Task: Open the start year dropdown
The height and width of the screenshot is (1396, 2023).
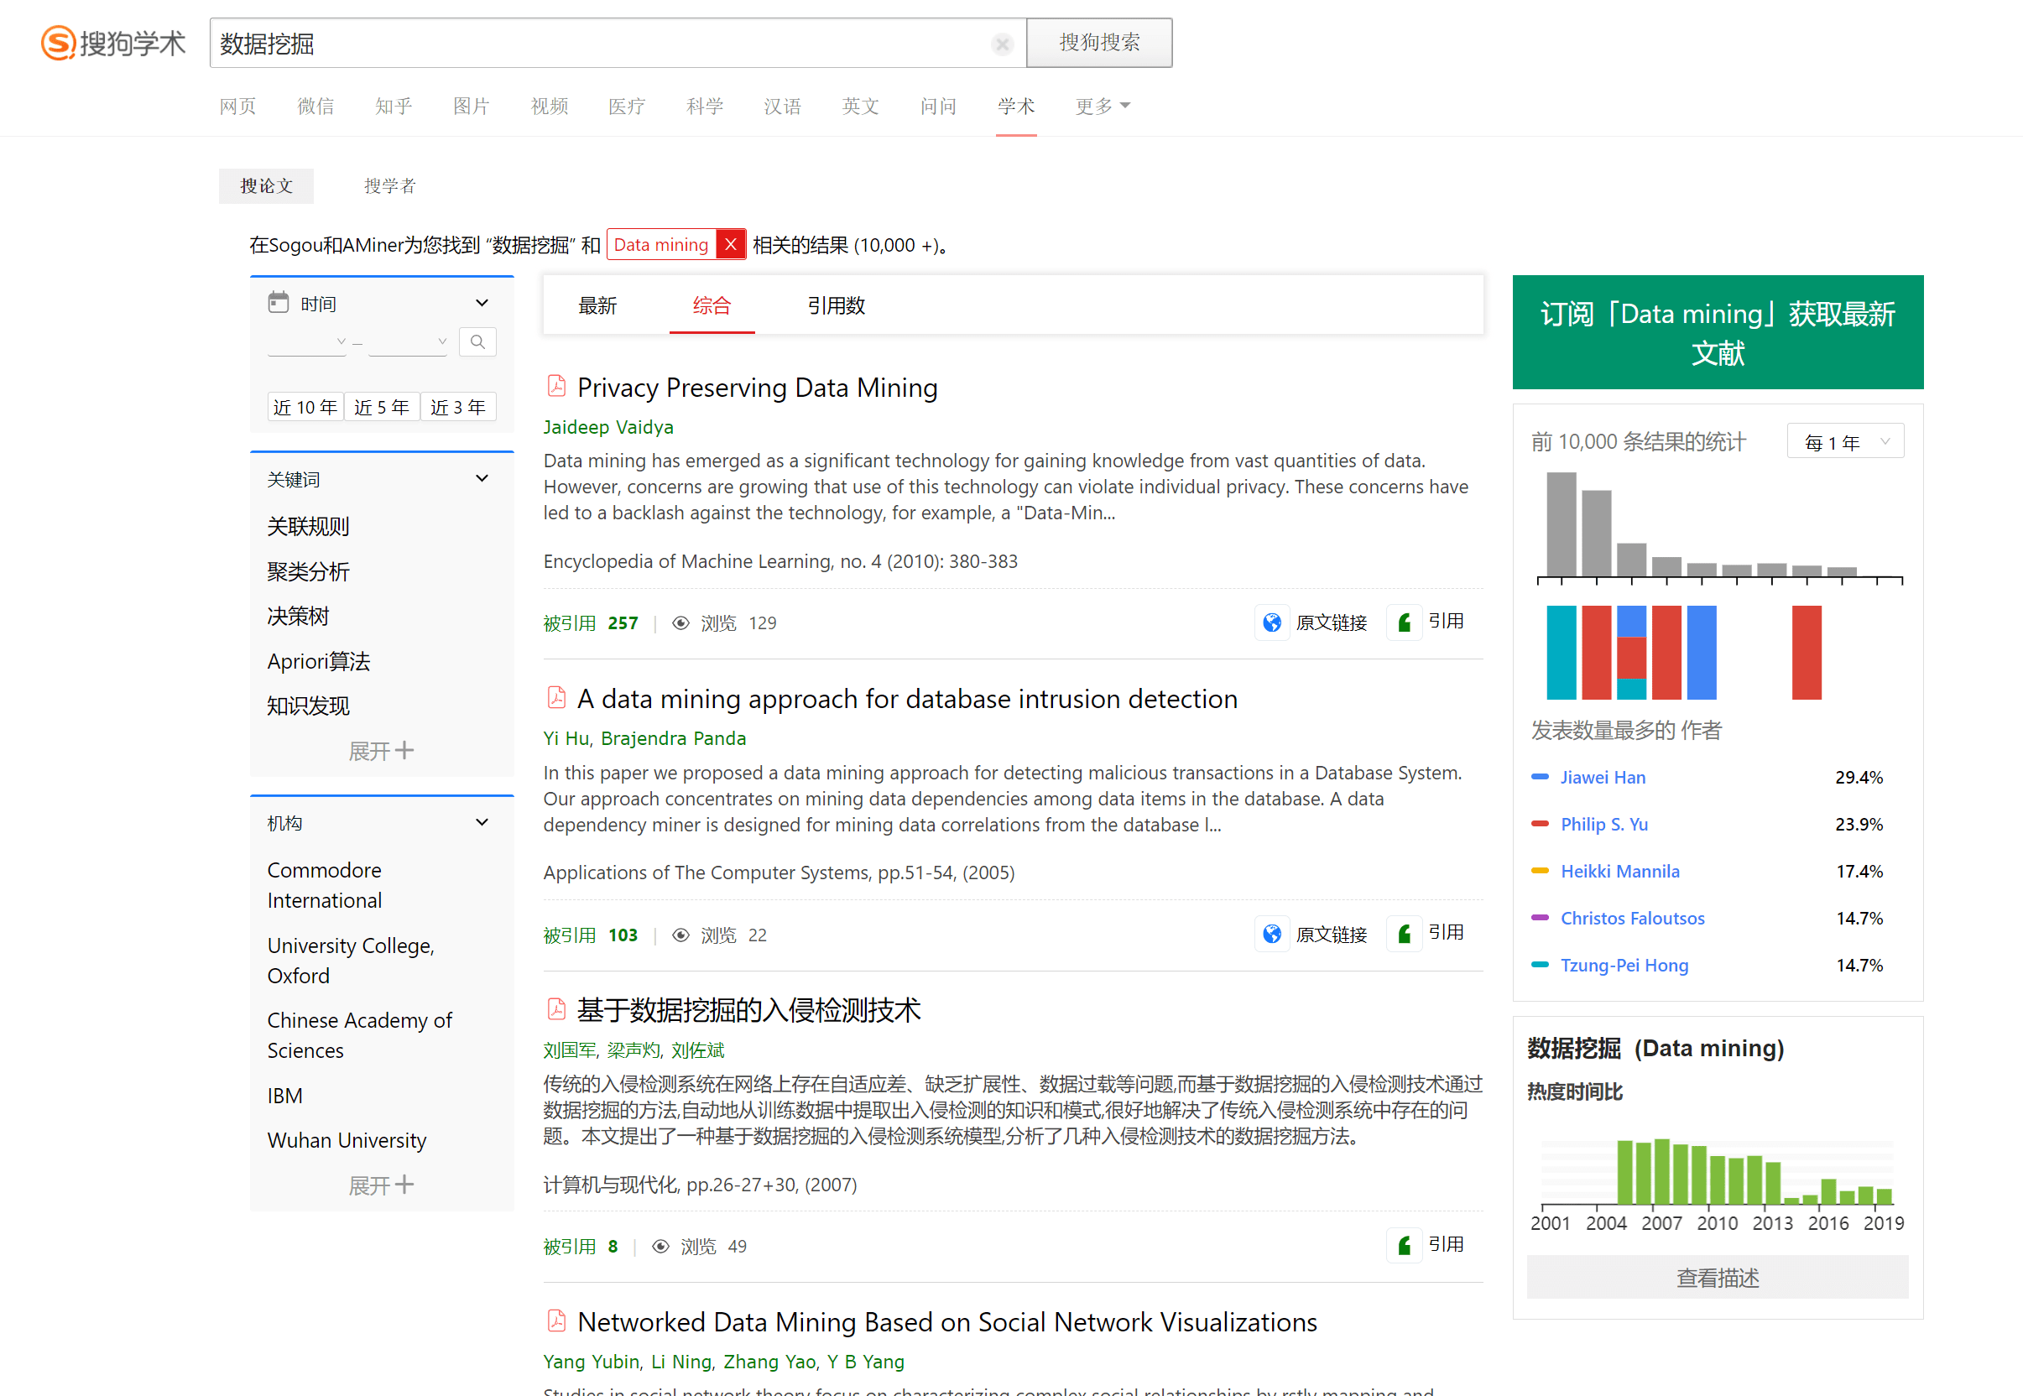Action: [x=307, y=341]
